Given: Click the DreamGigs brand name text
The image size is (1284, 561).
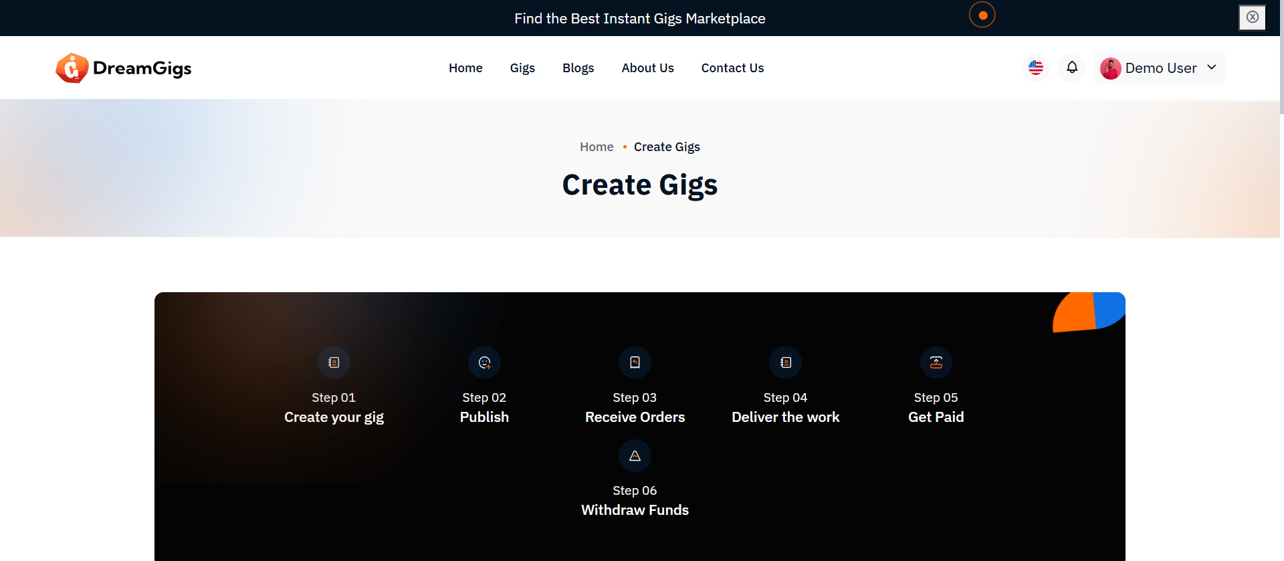Looking at the screenshot, I should coord(142,68).
